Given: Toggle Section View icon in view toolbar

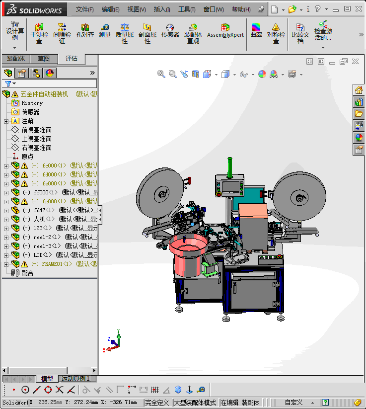Looking at the screenshot, I should [x=196, y=75].
